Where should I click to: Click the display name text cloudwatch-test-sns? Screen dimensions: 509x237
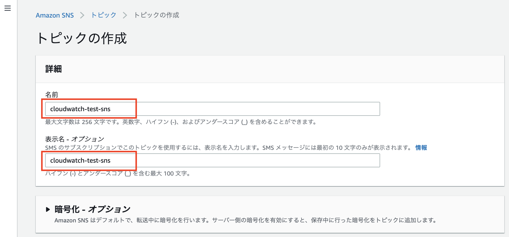tap(80, 160)
